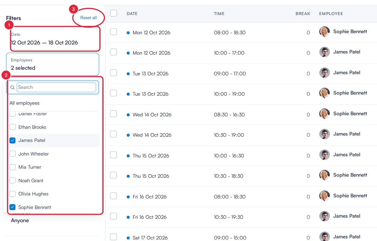Open the filter currently set to Anyone

coord(20,221)
